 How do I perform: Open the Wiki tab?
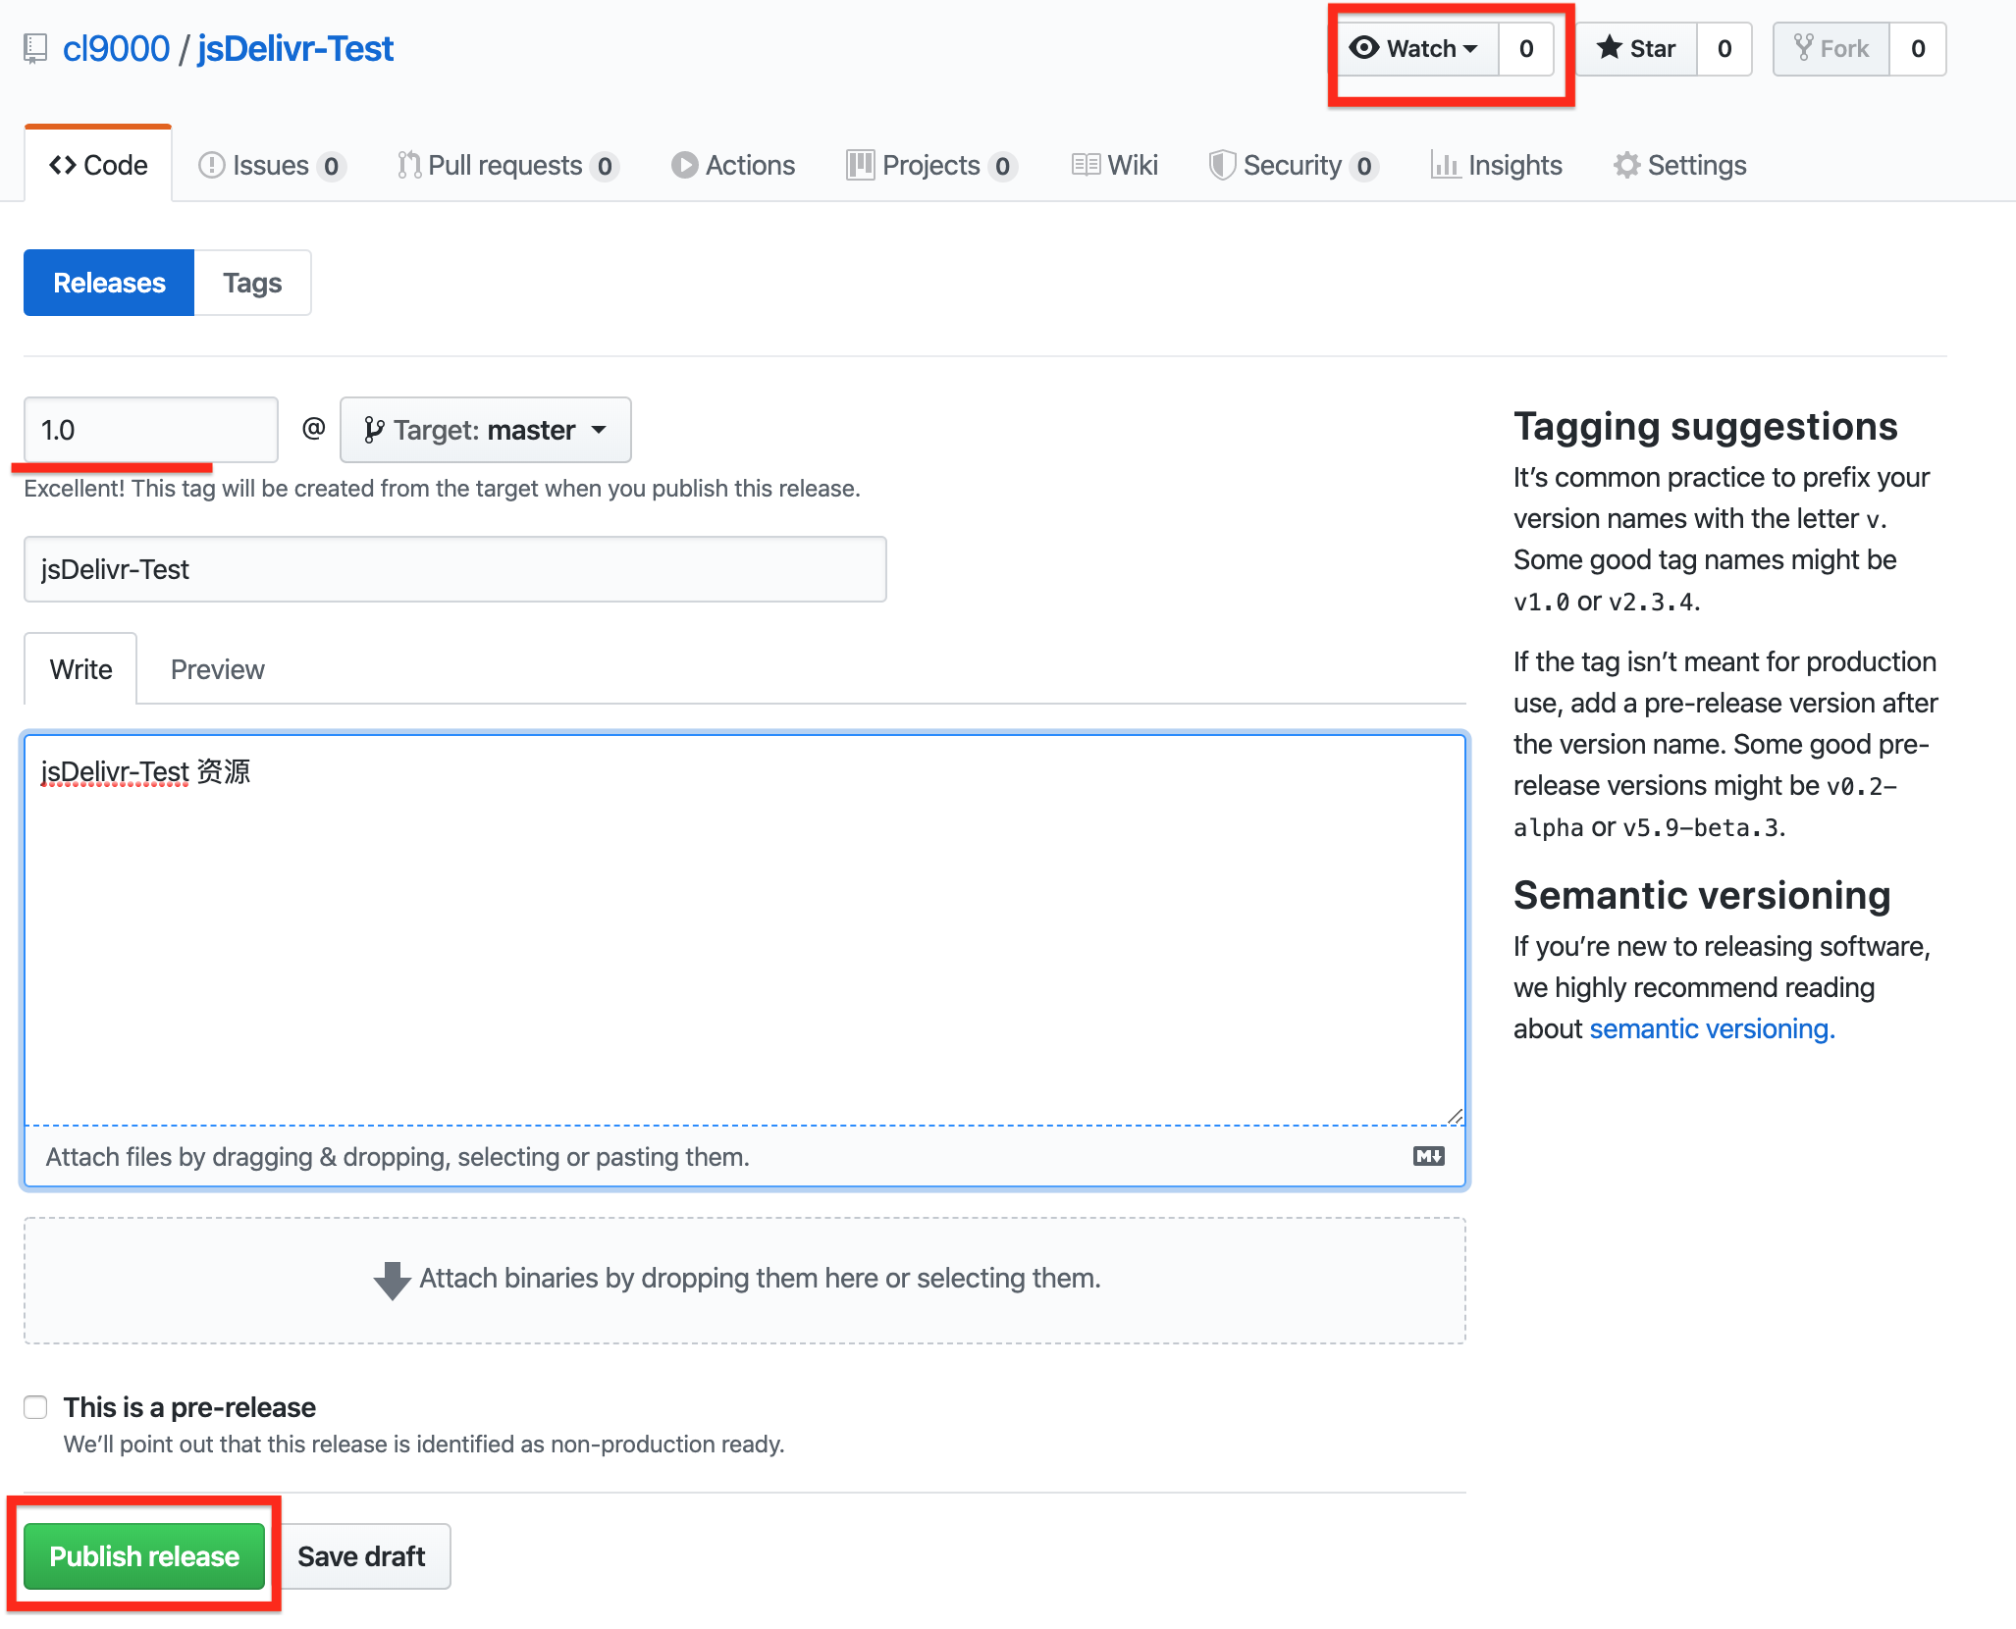click(1115, 165)
